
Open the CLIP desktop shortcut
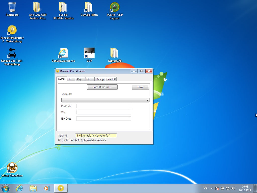point(89,53)
